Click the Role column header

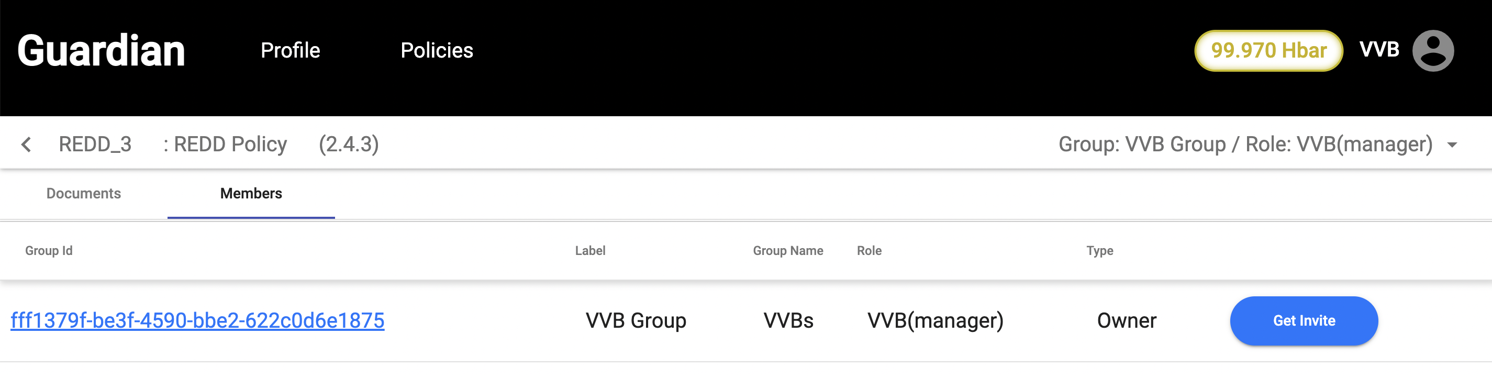(869, 251)
